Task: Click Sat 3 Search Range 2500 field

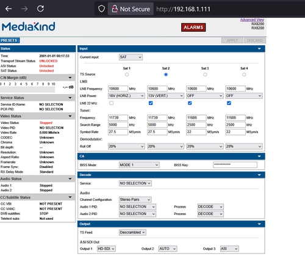Action: 196,125
